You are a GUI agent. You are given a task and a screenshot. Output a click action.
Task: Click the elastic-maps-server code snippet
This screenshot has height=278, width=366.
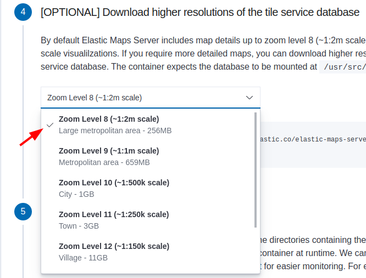(312, 139)
